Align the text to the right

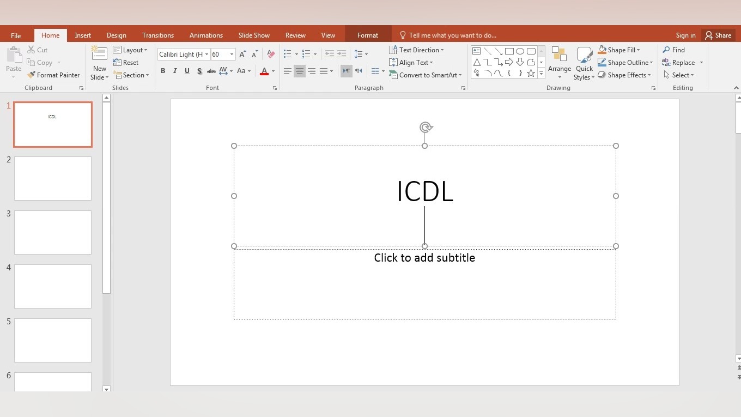[312, 71]
